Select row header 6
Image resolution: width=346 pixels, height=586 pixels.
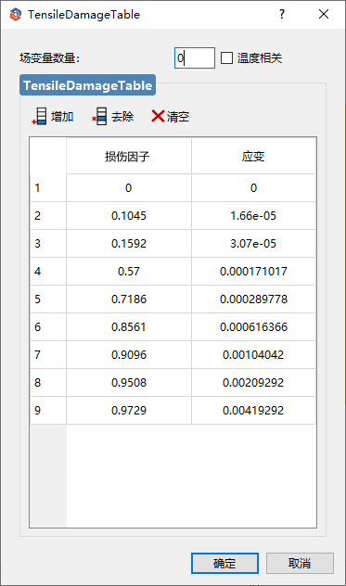pyautogui.click(x=48, y=327)
